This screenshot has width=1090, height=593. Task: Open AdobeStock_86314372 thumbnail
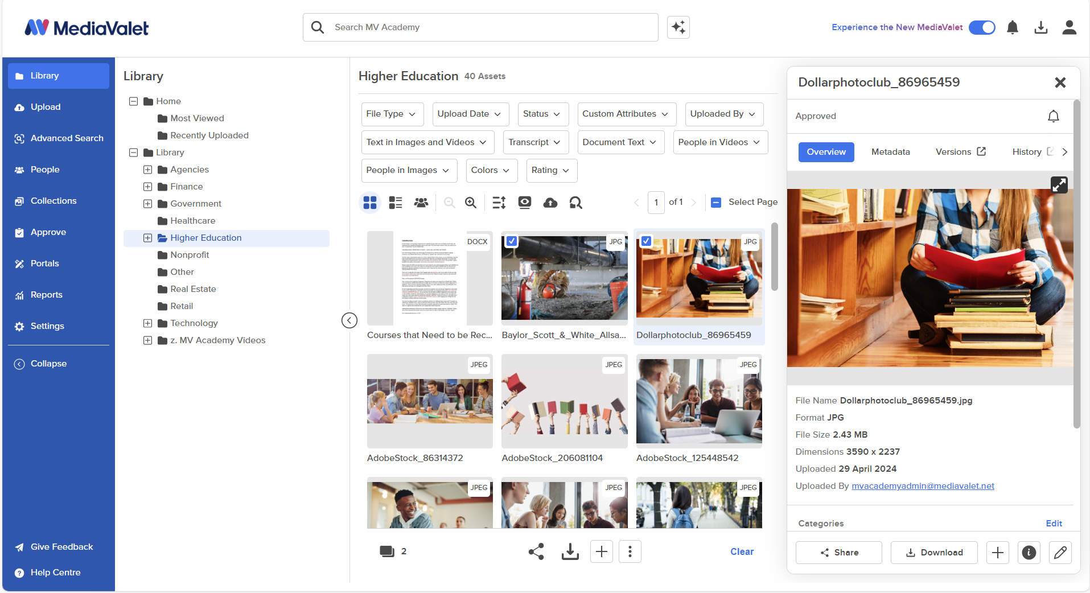click(x=430, y=401)
